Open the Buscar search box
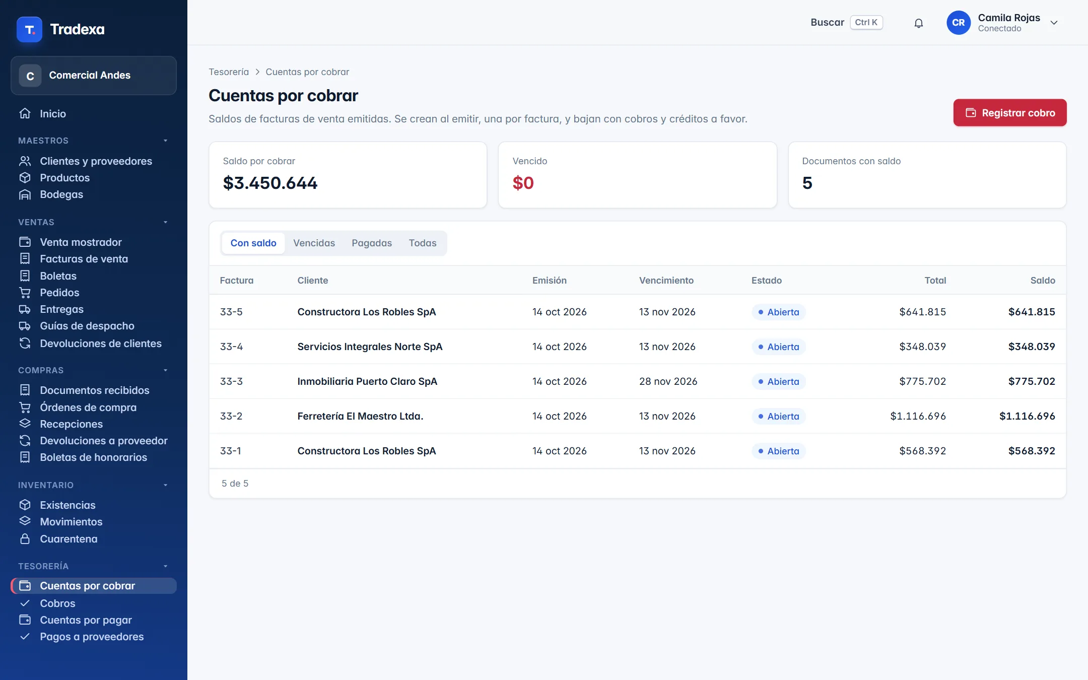 pos(846,23)
